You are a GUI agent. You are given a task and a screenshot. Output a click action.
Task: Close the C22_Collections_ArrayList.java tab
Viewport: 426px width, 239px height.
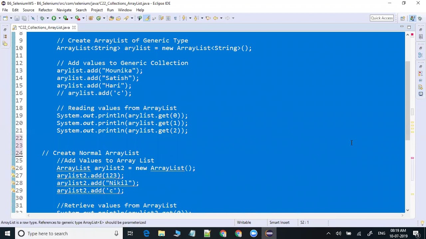click(74, 28)
